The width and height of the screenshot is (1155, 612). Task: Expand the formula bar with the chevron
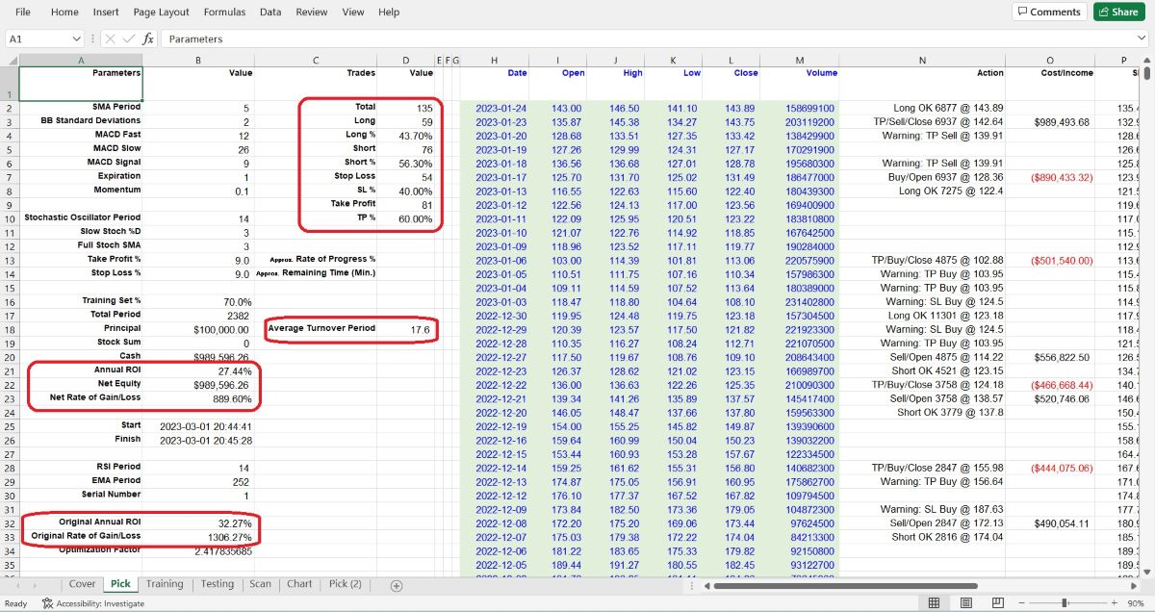click(1142, 38)
